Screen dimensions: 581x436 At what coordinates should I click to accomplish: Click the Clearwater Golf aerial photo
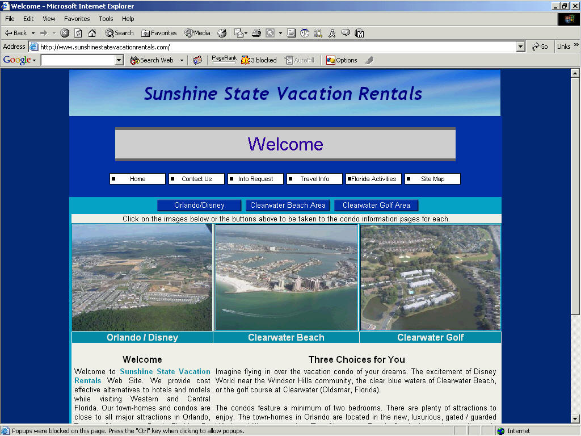coord(430,278)
